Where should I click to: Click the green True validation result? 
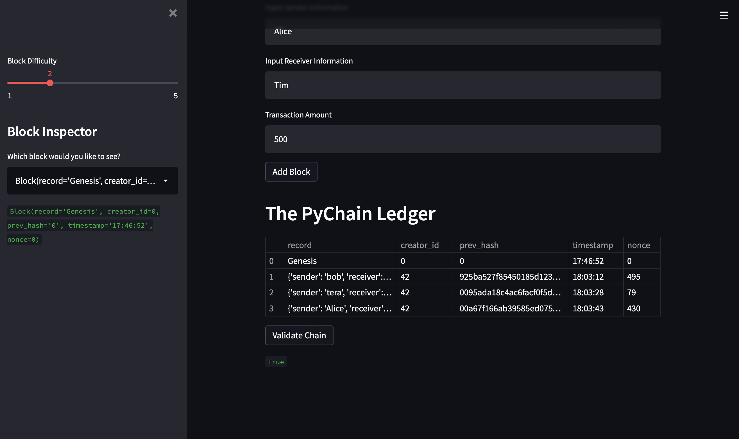click(276, 361)
